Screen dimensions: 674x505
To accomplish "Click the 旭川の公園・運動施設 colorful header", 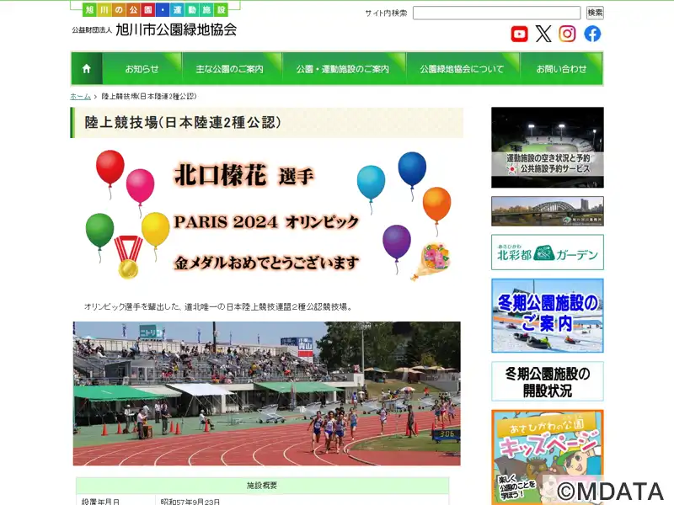I will pos(155,9).
